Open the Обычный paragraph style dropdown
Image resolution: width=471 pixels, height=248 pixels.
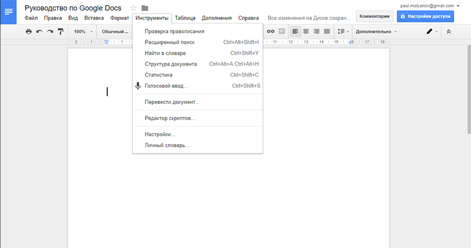[115, 31]
